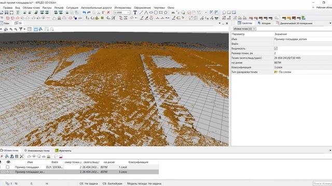The image size is (332, 186).
Task: Click the green filled square icon in second toolbar
Action: point(102,18)
